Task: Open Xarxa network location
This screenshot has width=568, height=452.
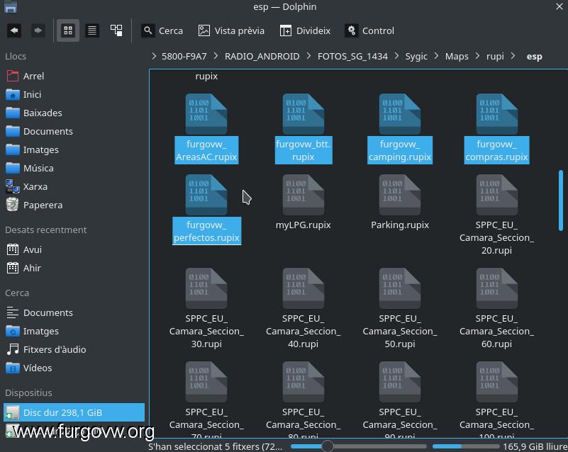Action: (74, 187)
